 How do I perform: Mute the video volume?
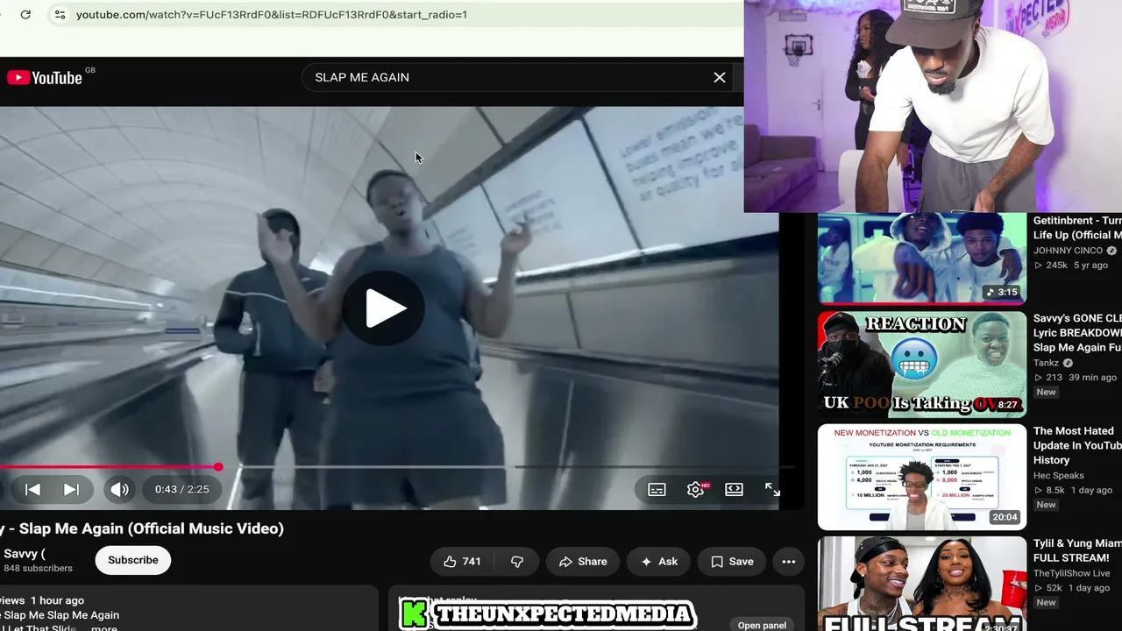[119, 489]
